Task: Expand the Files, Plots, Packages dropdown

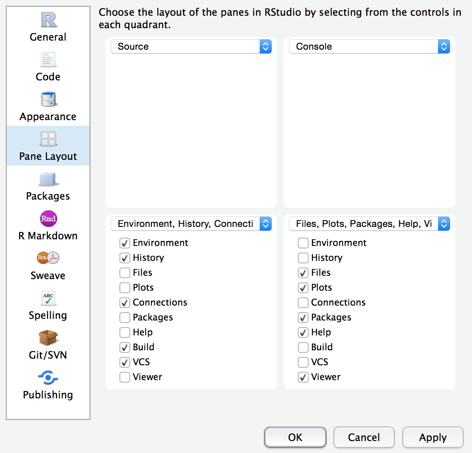Action: (x=369, y=224)
